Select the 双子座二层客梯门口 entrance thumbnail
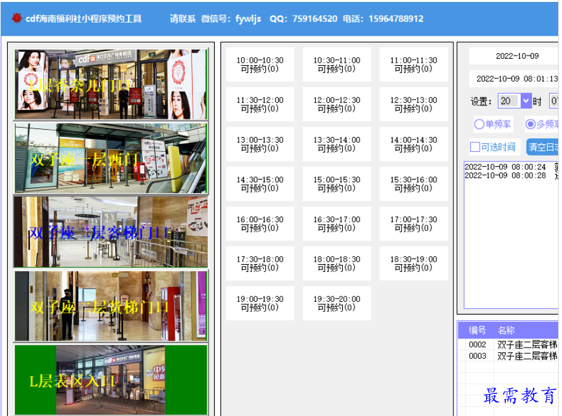The image size is (562, 416). (x=111, y=232)
